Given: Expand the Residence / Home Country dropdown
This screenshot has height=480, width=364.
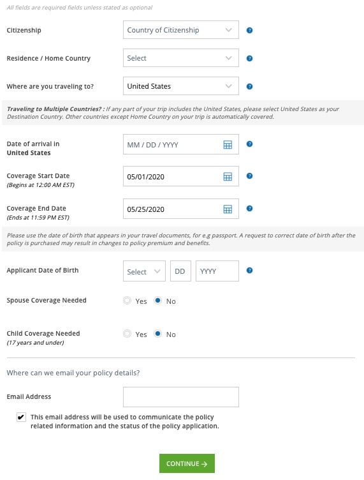Looking at the screenshot, I should point(181,58).
